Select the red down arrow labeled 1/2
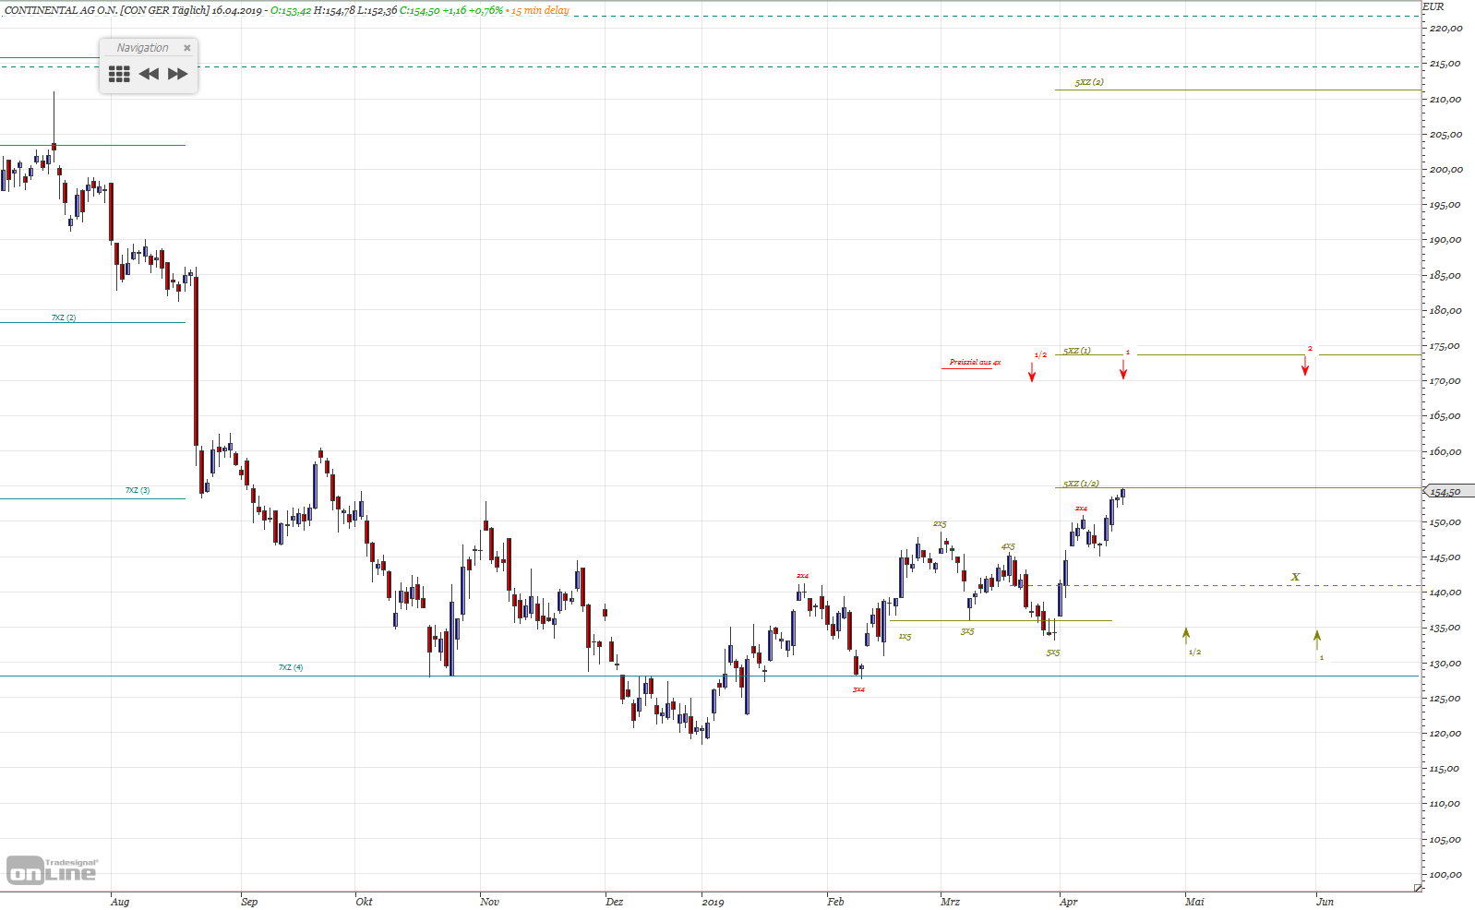The height and width of the screenshot is (910, 1475). 1032,371
